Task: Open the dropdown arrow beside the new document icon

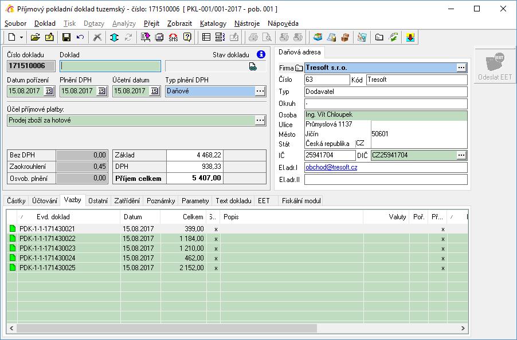Action: pyautogui.click(x=21, y=37)
